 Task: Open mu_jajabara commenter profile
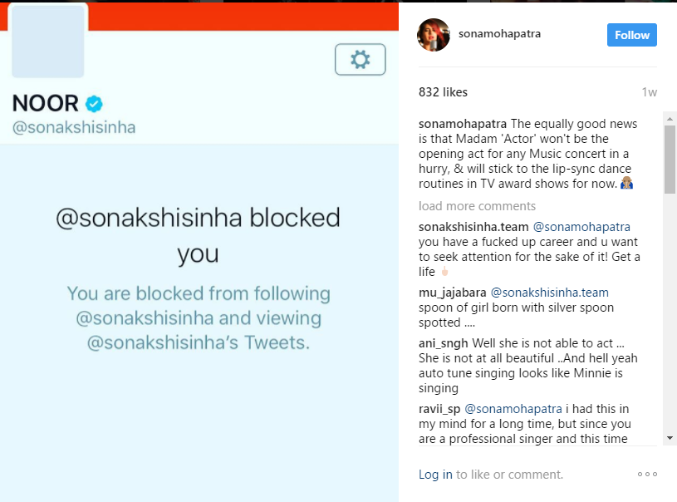(453, 293)
